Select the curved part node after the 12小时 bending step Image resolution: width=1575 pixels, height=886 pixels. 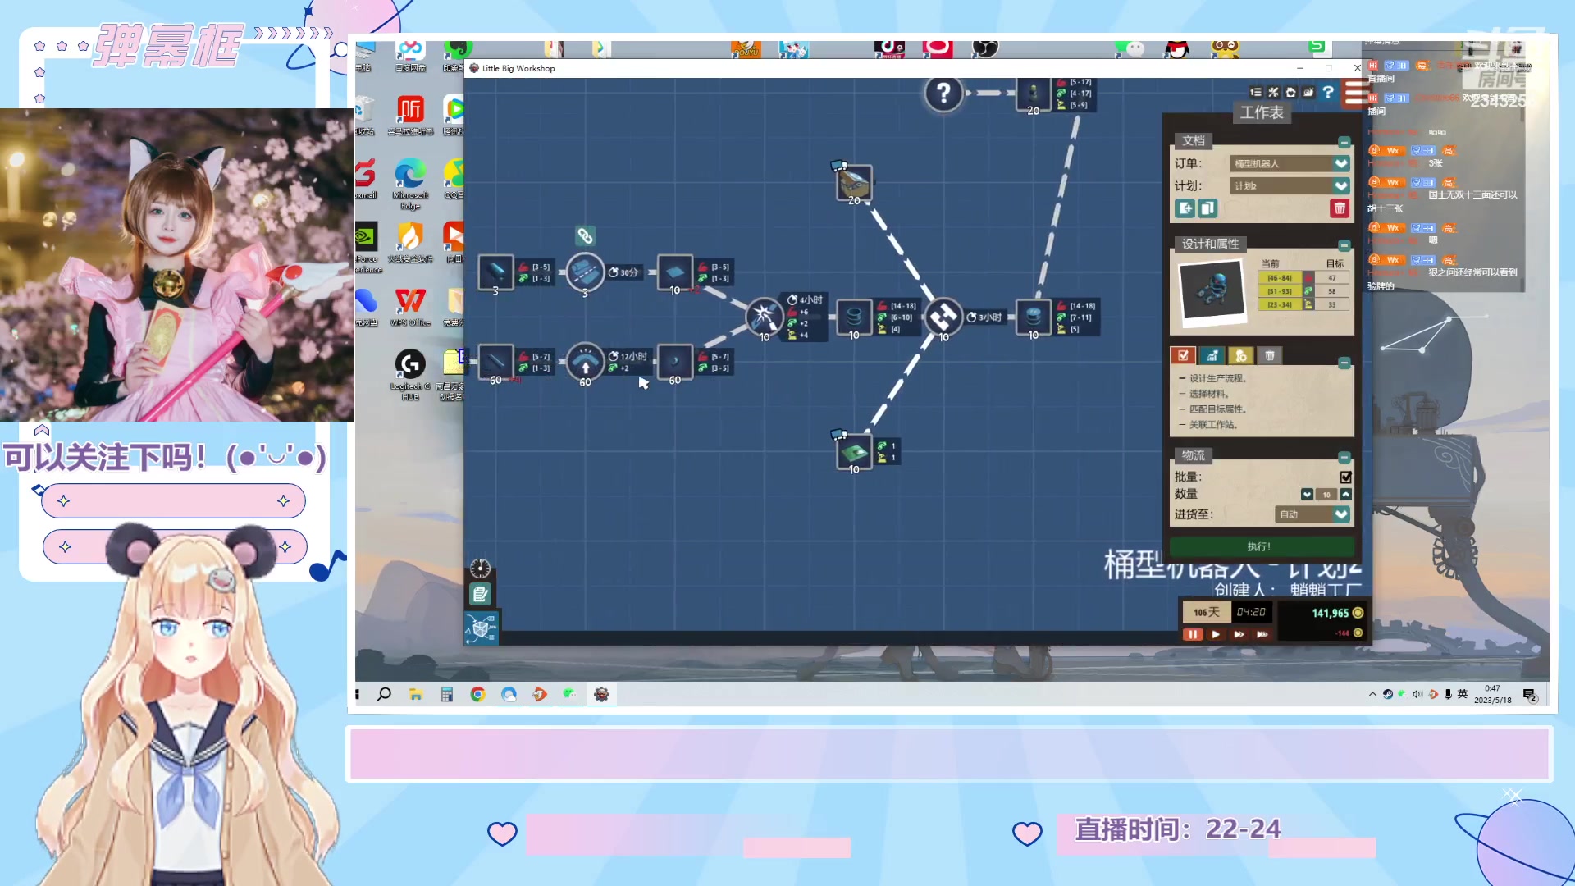coord(675,362)
